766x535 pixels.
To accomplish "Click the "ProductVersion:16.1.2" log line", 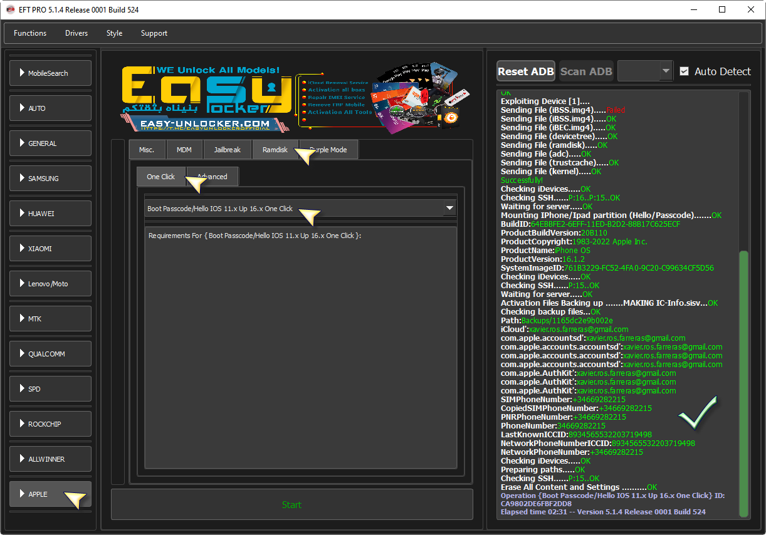I will point(542,259).
